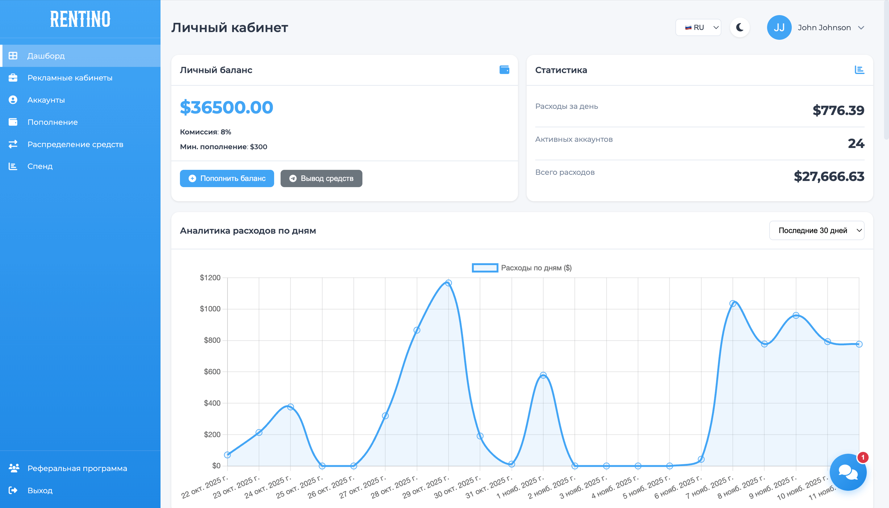This screenshot has height=508, width=889.
Task: Select Пополнение in the sidebar
Action: tap(52, 122)
